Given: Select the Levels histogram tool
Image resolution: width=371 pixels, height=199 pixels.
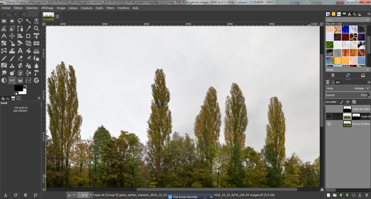Looking at the screenshot, I should click(x=20, y=80).
